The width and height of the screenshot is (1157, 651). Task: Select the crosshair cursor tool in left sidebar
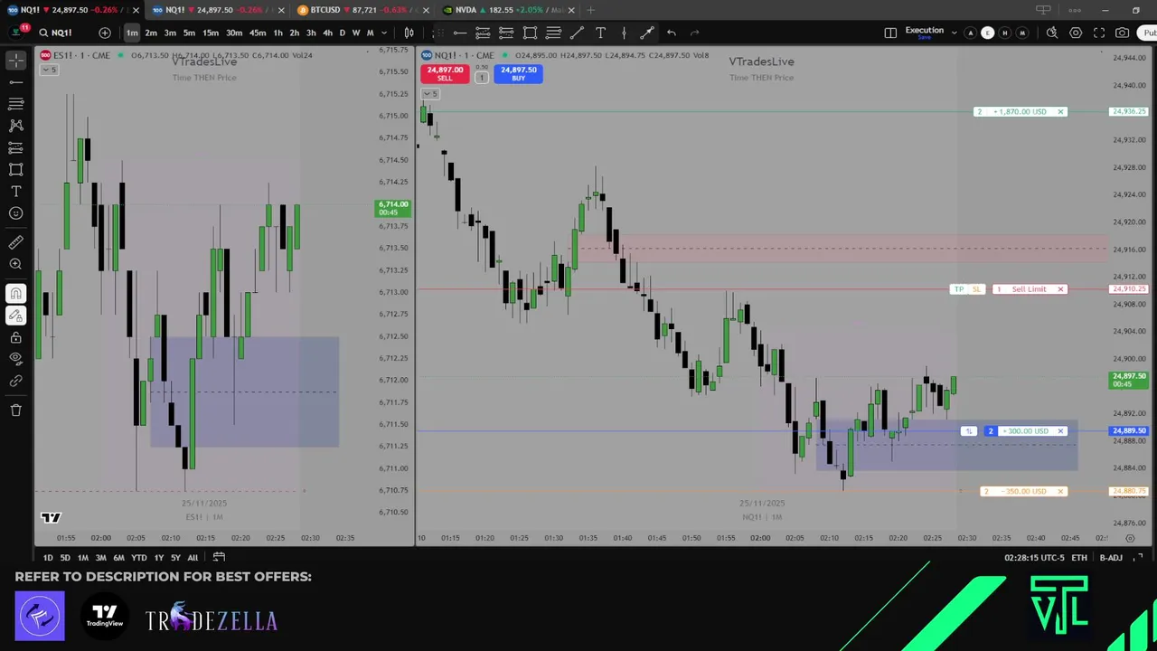[x=16, y=60]
